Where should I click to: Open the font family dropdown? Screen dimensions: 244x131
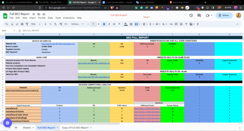(x=77, y=24)
